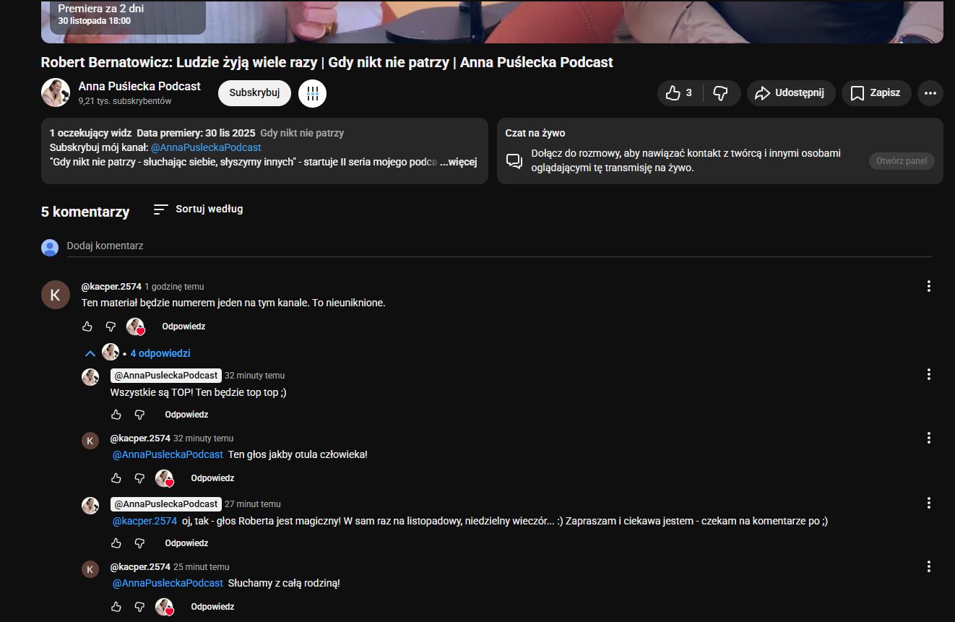Open the Sortuj według sort menu
Viewport: 955px width, 622px height.
199,210
